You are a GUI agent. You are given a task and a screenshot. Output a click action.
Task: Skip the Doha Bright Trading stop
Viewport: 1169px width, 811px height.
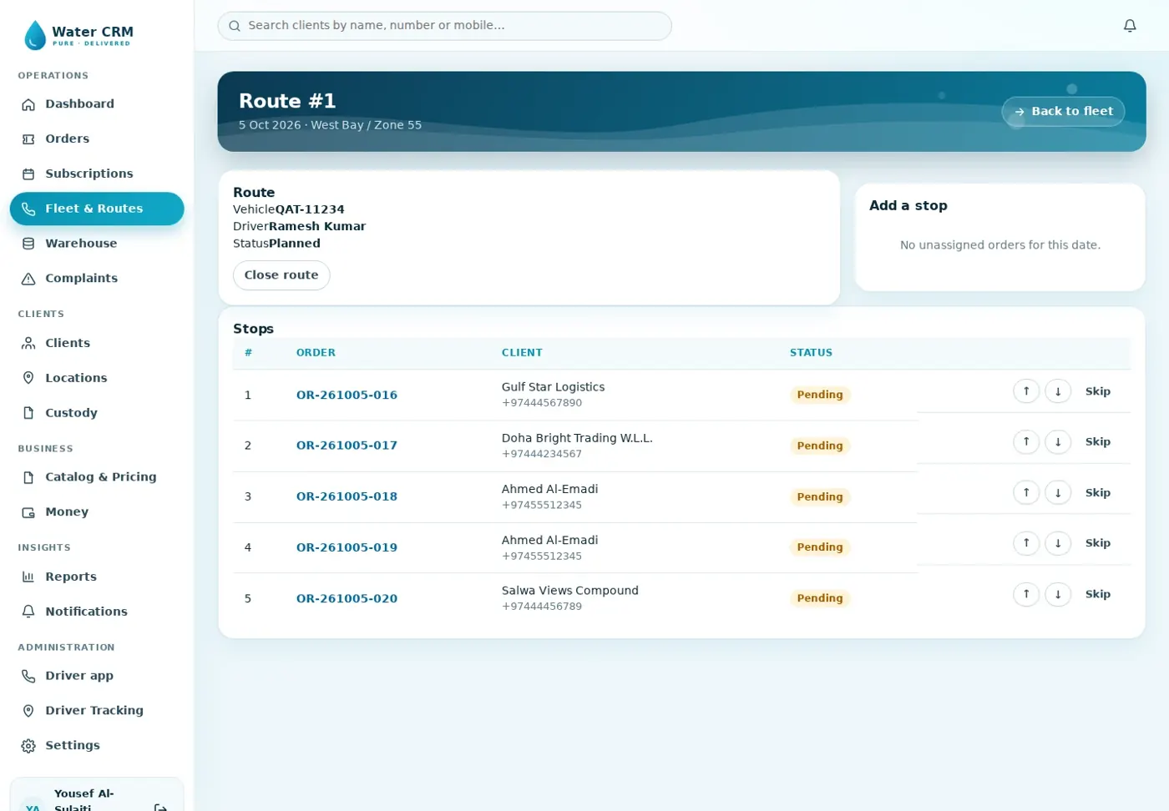(x=1097, y=441)
